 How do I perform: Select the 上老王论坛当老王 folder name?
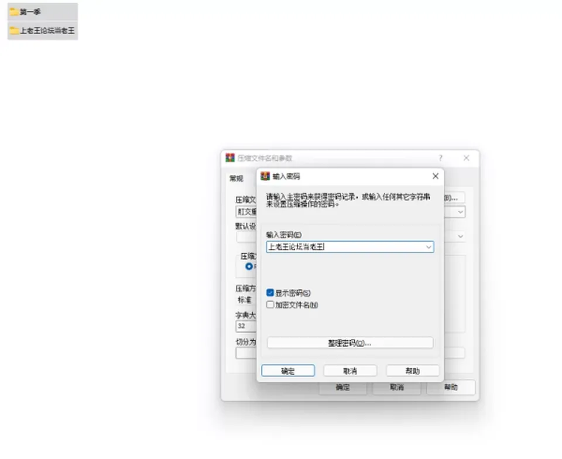tap(47, 31)
